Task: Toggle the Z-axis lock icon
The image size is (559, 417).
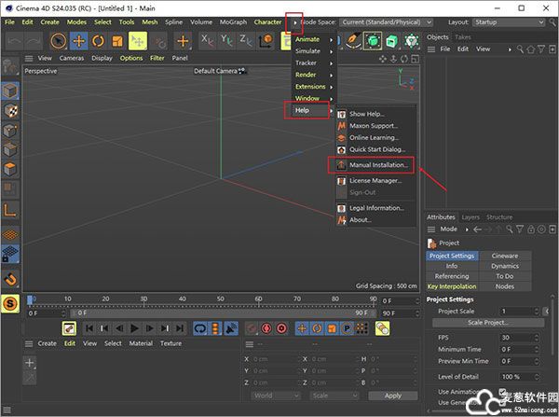Action: coord(248,41)
